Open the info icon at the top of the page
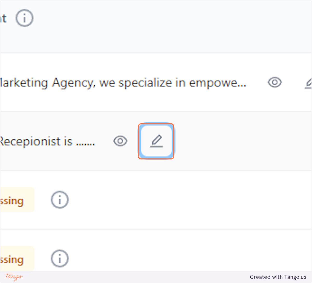 [x=24, y=18]
